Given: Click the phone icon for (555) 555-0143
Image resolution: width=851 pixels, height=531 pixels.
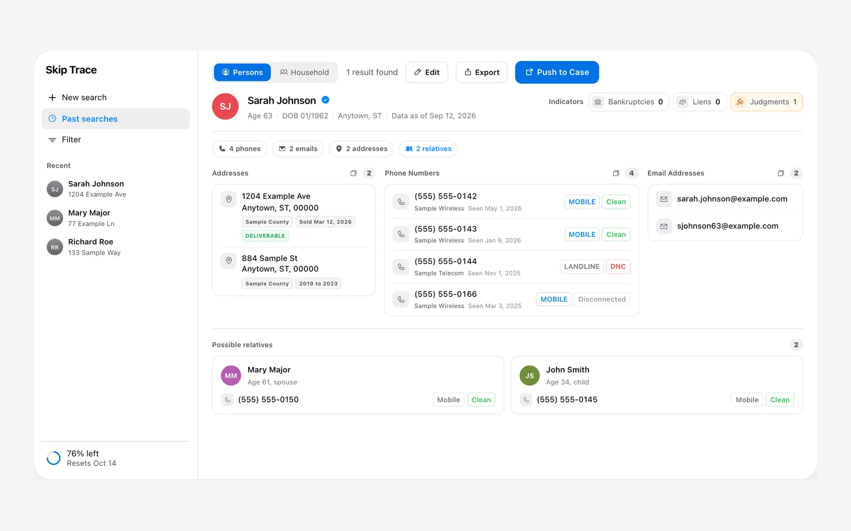Looking at the screenshot, I should pos(401,234).
